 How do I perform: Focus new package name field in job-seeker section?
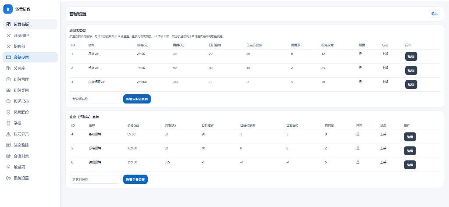coord(95,99)
